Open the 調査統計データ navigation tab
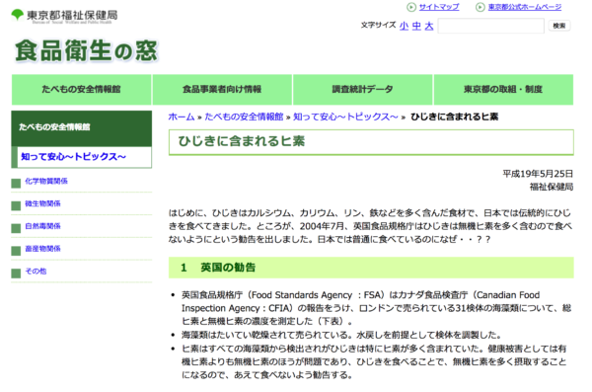 click(362, 89)
